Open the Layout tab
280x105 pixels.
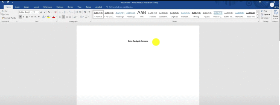[36, 7]
